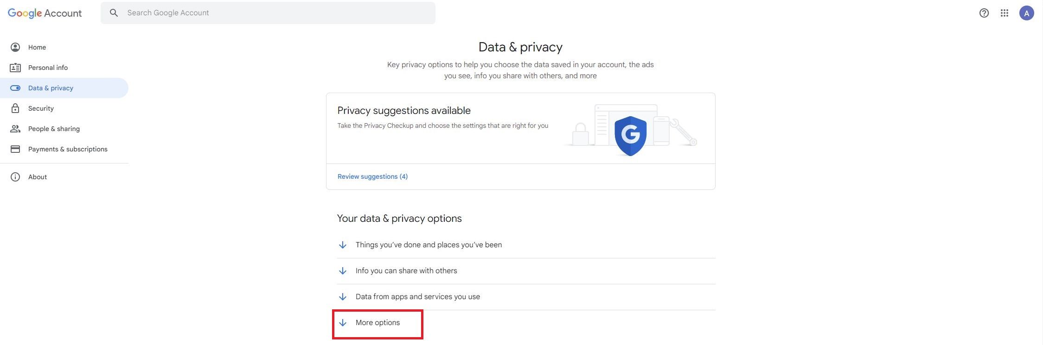Select the Security padlock icon
Viewport: 1043px width, 345px height.
(x=15, y=108)
